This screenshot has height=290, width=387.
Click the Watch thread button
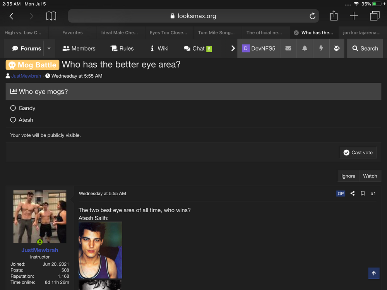370,176
